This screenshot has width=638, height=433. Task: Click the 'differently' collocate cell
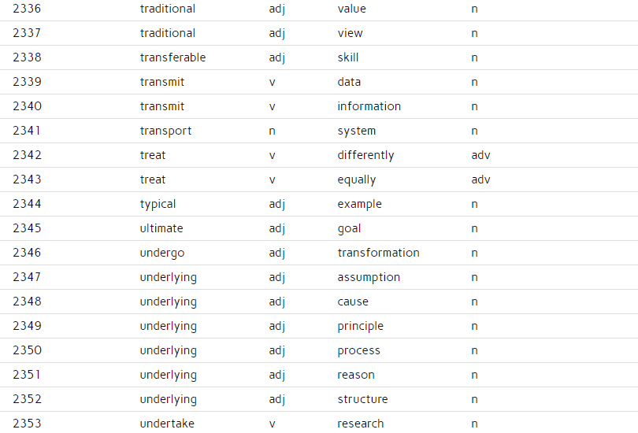tap(365, 155)
